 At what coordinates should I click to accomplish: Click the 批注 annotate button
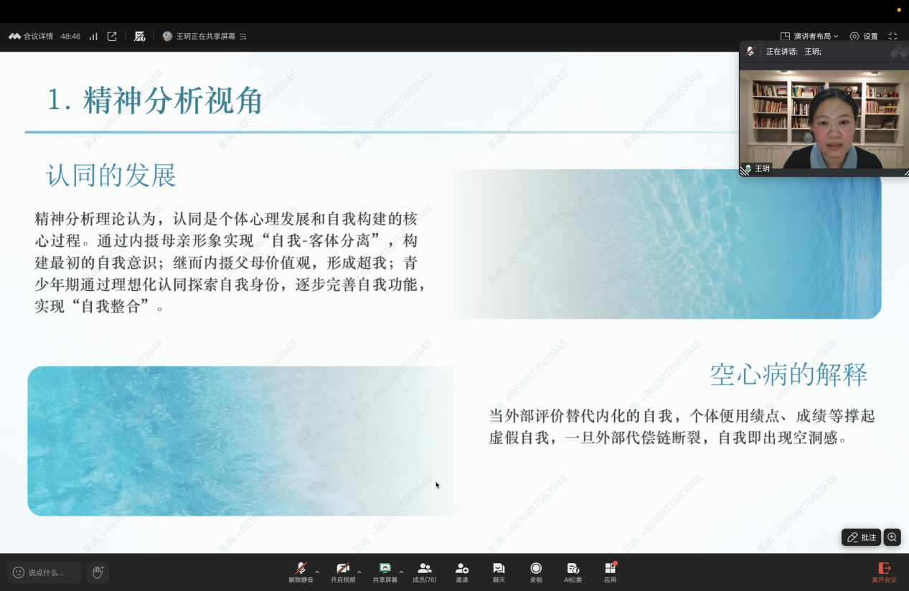pos(861,537)
